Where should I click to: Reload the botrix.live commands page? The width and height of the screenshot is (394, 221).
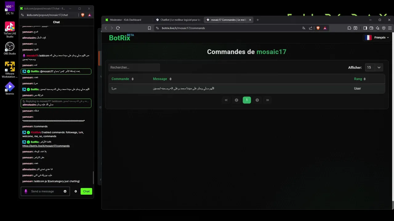(118, 28)
